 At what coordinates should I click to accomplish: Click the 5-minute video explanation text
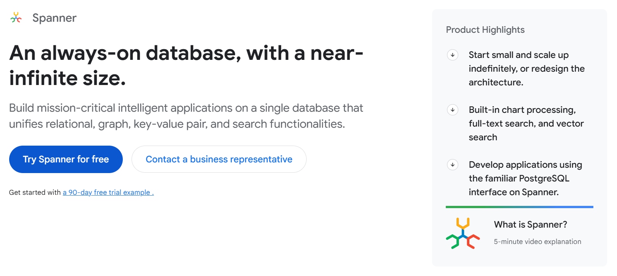(x=537, y=241)
